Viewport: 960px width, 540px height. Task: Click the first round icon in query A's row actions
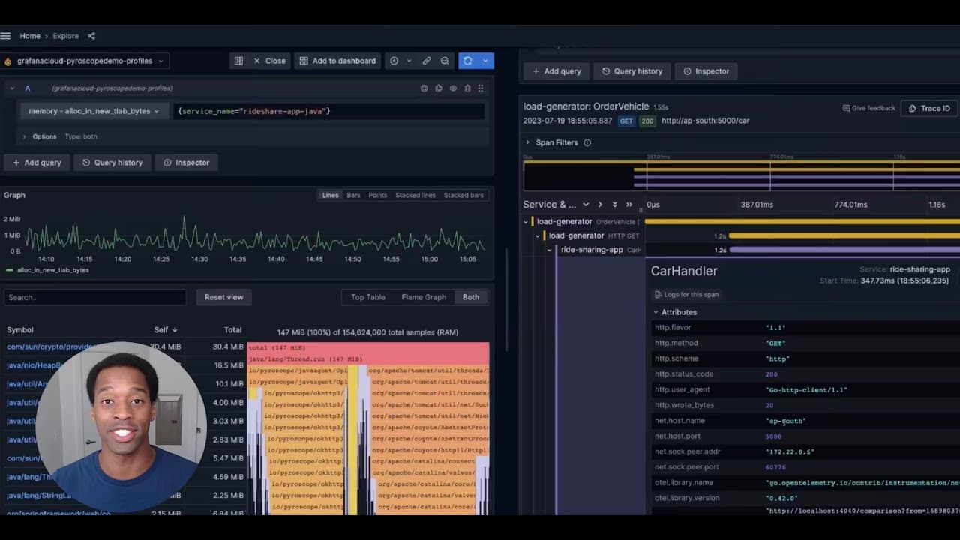pyautogui.click(x=424, y=88)
